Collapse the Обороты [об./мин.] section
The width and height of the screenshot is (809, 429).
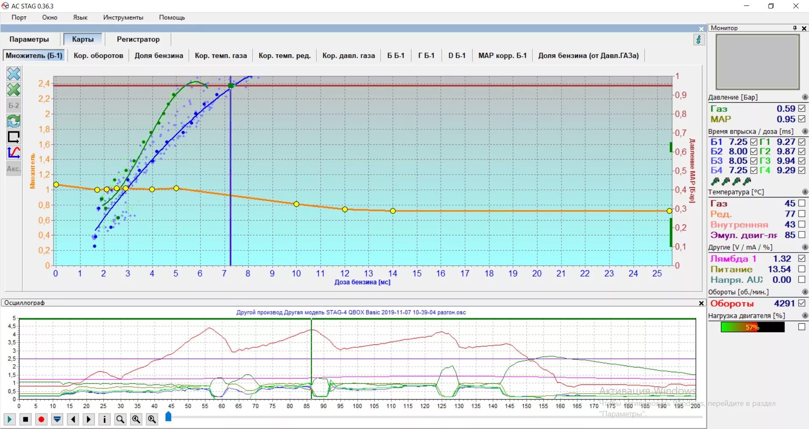(805, 292)
